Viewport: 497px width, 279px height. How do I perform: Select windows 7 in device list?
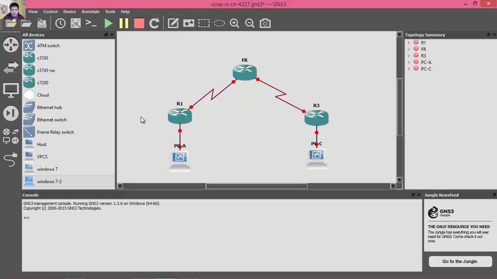click(68, 169)
